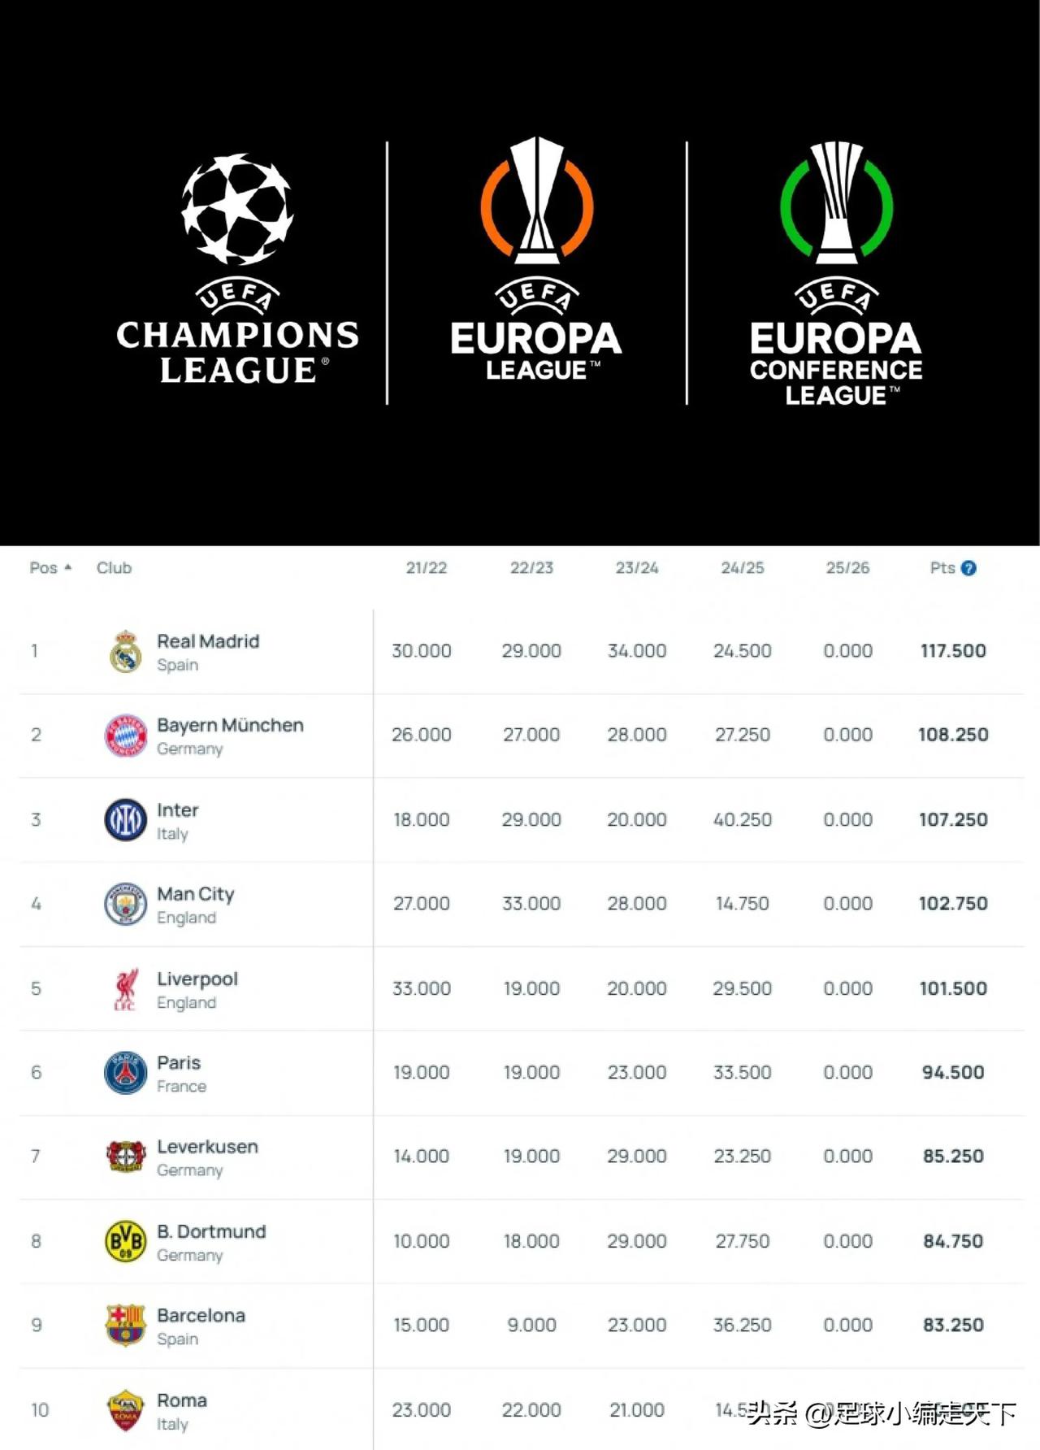Click the Inter club crest
This screenshot has height=1450, width=1040.
[126, 819]
